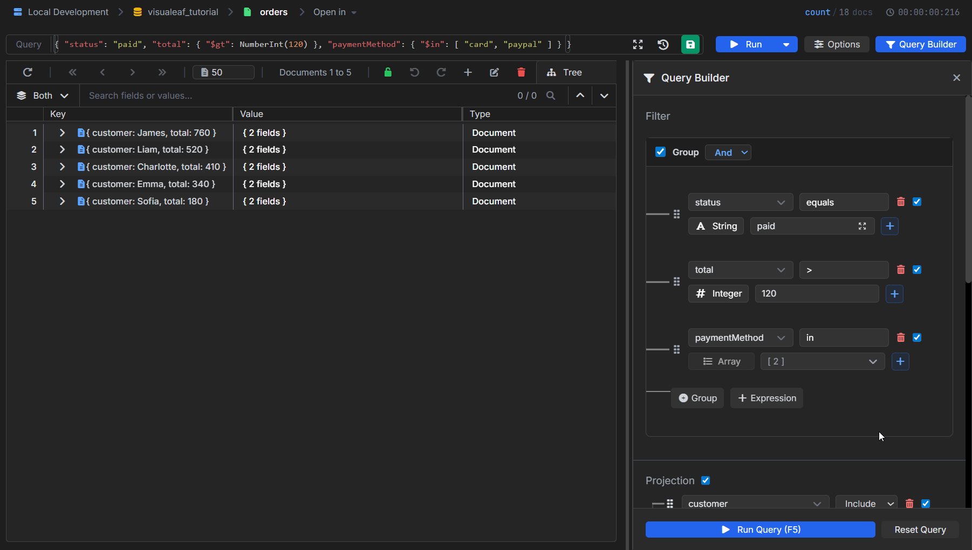Expand the customer Liam document row
Screen dimensions: 972x550
coord(62,149)
